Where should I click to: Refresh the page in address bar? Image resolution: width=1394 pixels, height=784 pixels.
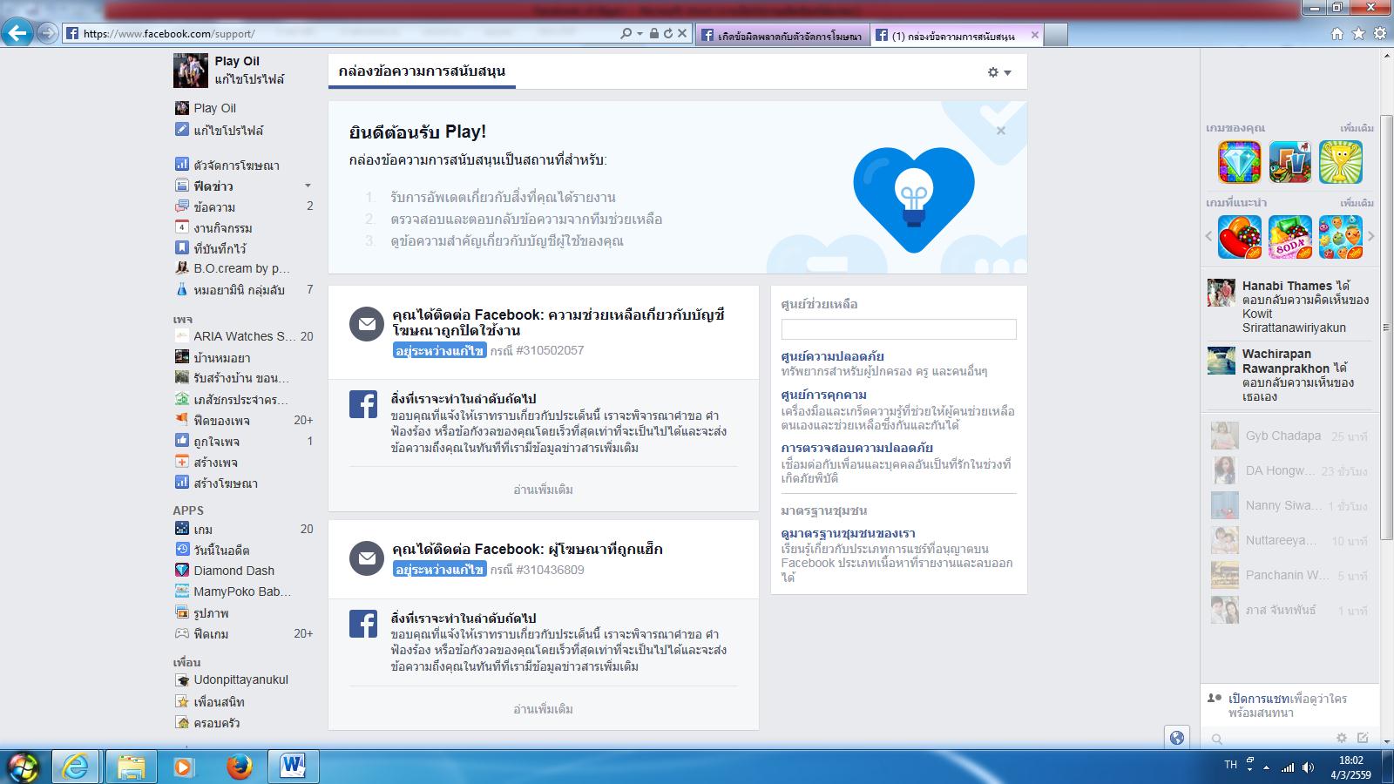pyautogui.click(x=668, y=33)
